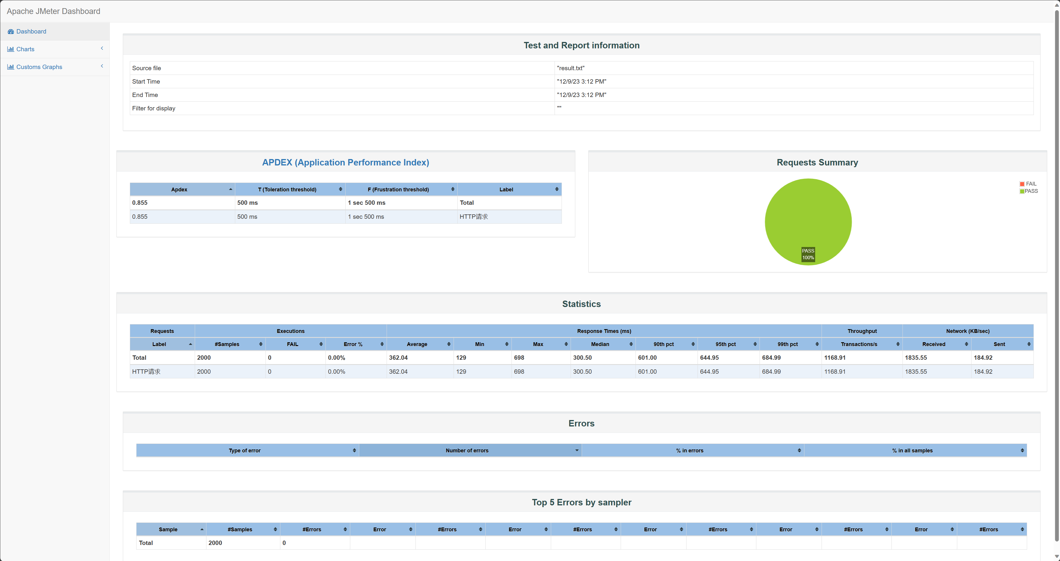Viewport: 1060px width, 561px height.
Task: Click sort arrows next to FAIL in Statistics
Action: (x=321, y=344)
